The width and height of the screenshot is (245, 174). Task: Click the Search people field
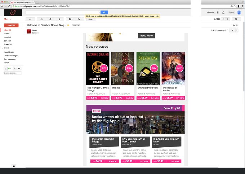pyautogui.click(x=13, y=73)
